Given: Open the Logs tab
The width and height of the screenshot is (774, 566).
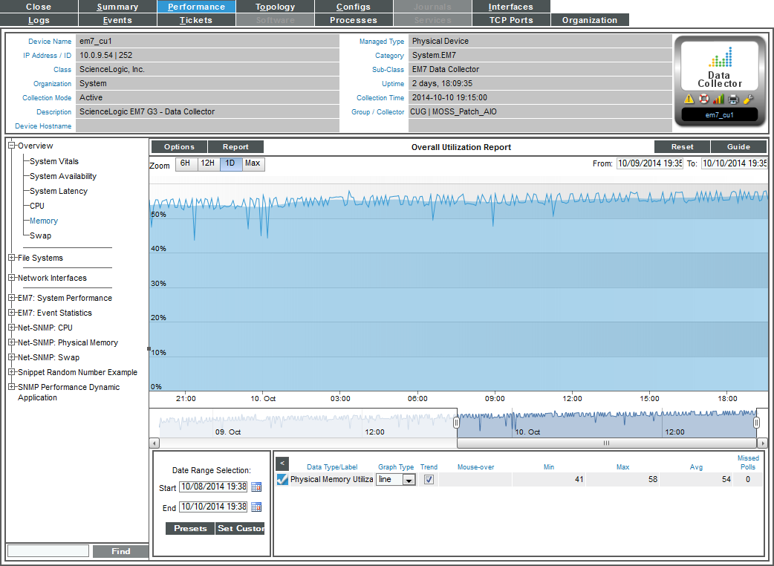Looking at the screenshot, I should [x=39, y=20].
